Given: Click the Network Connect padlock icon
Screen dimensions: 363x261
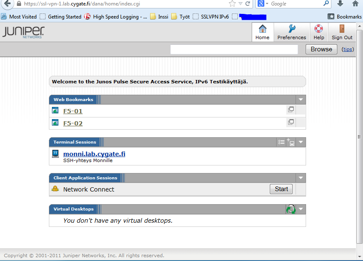Looking at the screenshot, I should tap(55, 189).
